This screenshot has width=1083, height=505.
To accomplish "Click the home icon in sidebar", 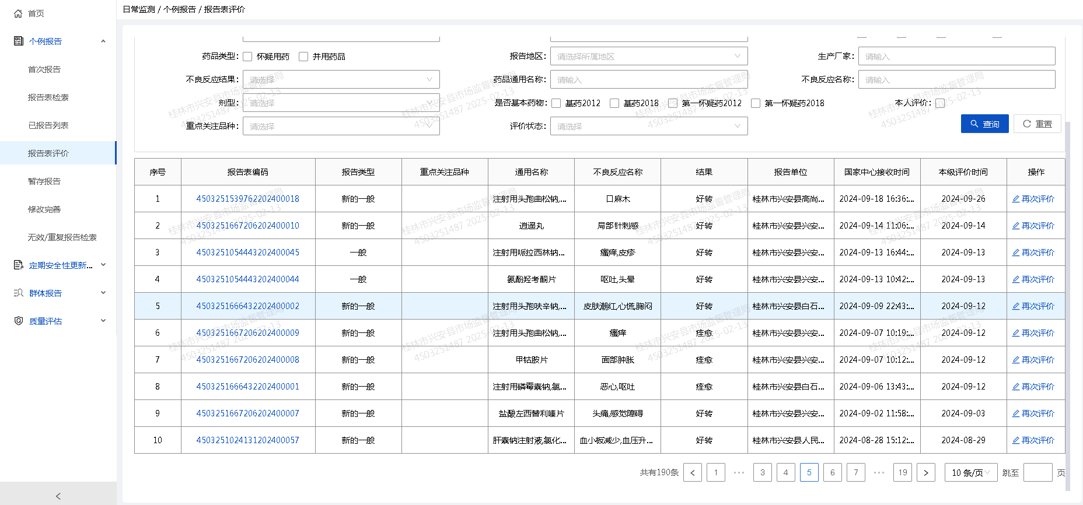I will coord(18,13).
